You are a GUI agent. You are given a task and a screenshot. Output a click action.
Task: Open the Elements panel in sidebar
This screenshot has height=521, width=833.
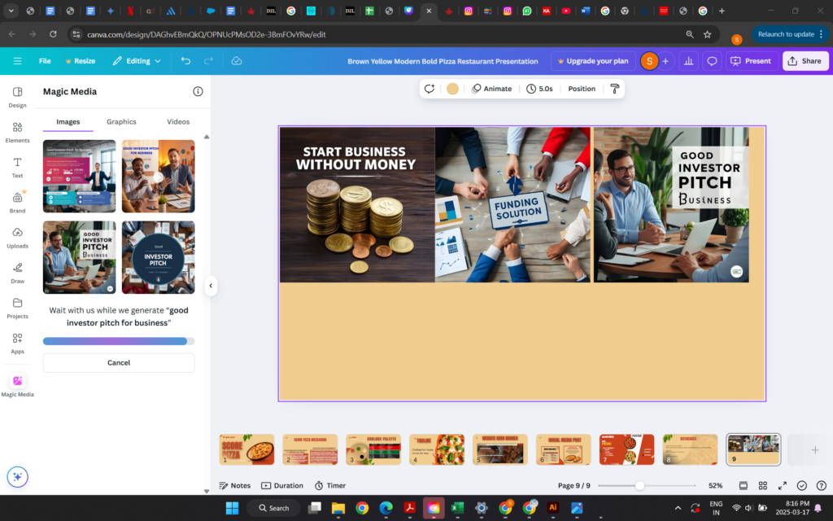click(x=17, y=132)
